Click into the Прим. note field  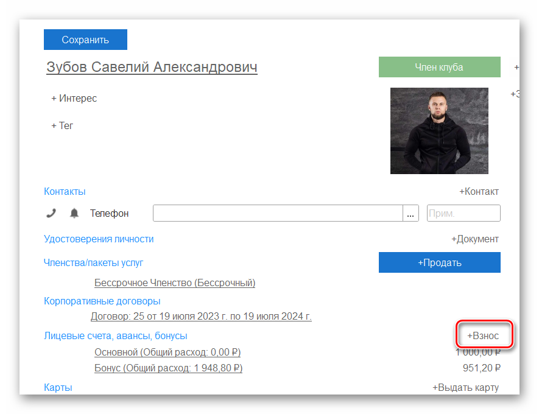[463, 213]
